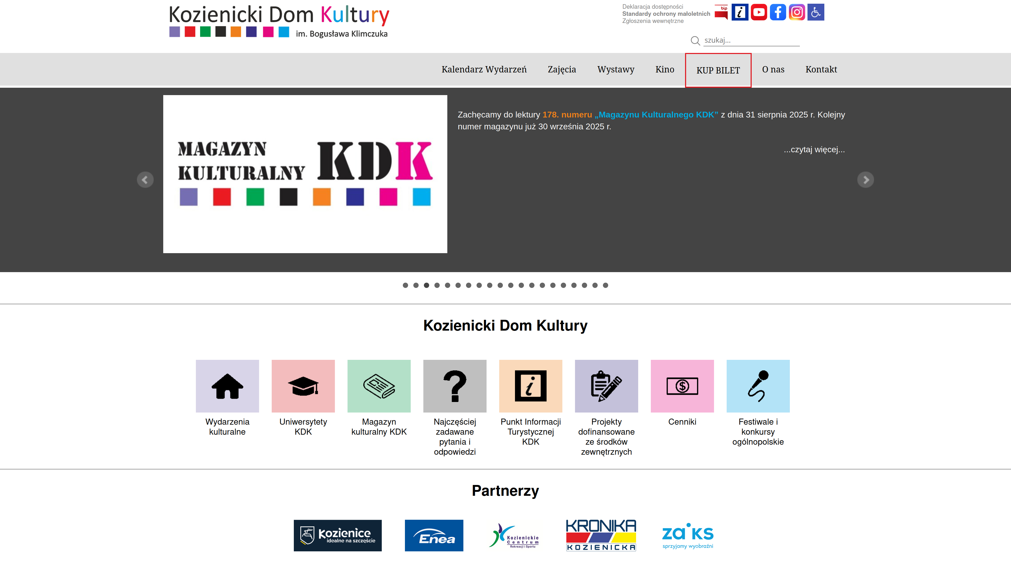Click the wheelchair accessibility icon
The image size is (1011, 569).
816,12
